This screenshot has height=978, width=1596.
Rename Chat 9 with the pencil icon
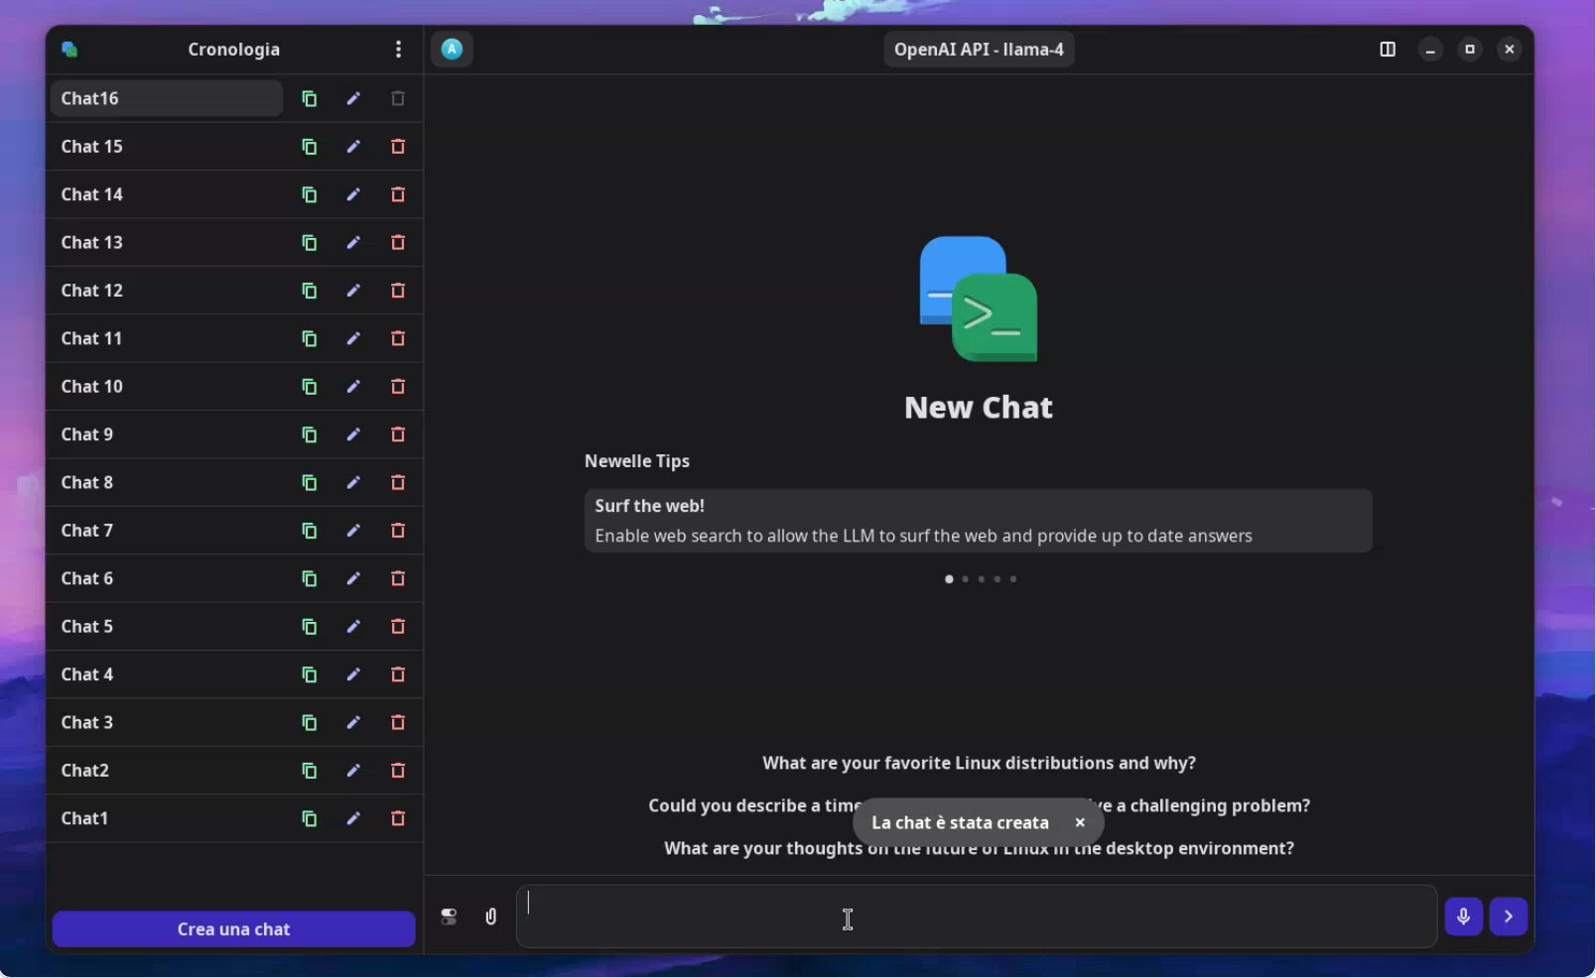pyautogui.click(x=353, y=434)
